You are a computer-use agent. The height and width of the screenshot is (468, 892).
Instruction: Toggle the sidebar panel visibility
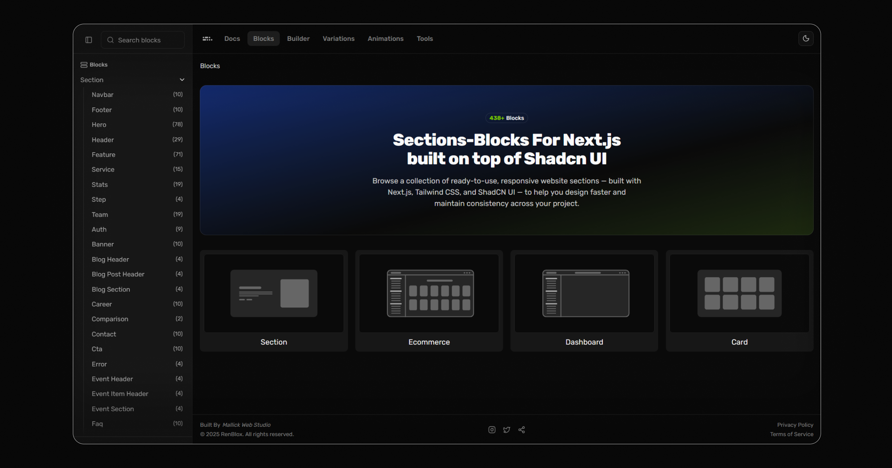point(88,40)
